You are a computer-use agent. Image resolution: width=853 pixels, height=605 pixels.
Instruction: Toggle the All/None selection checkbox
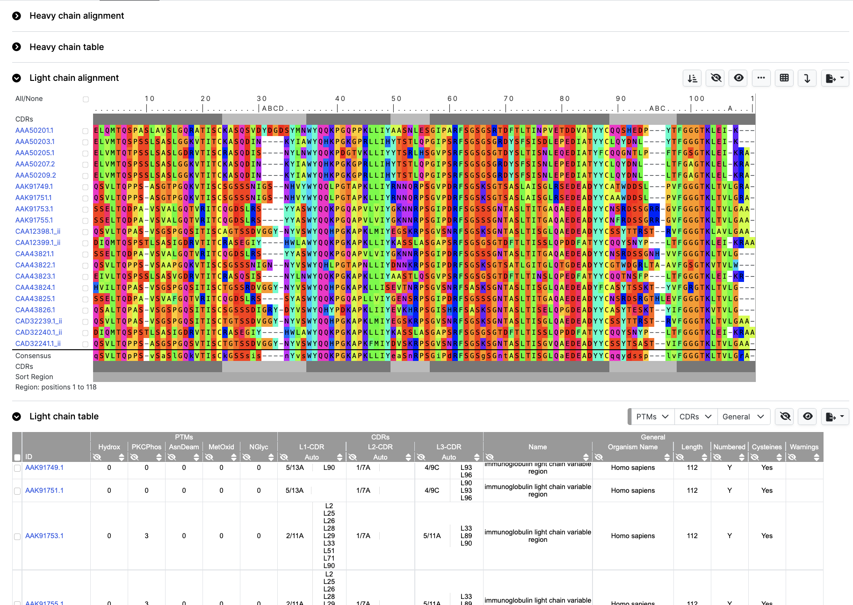click(86, 99)
